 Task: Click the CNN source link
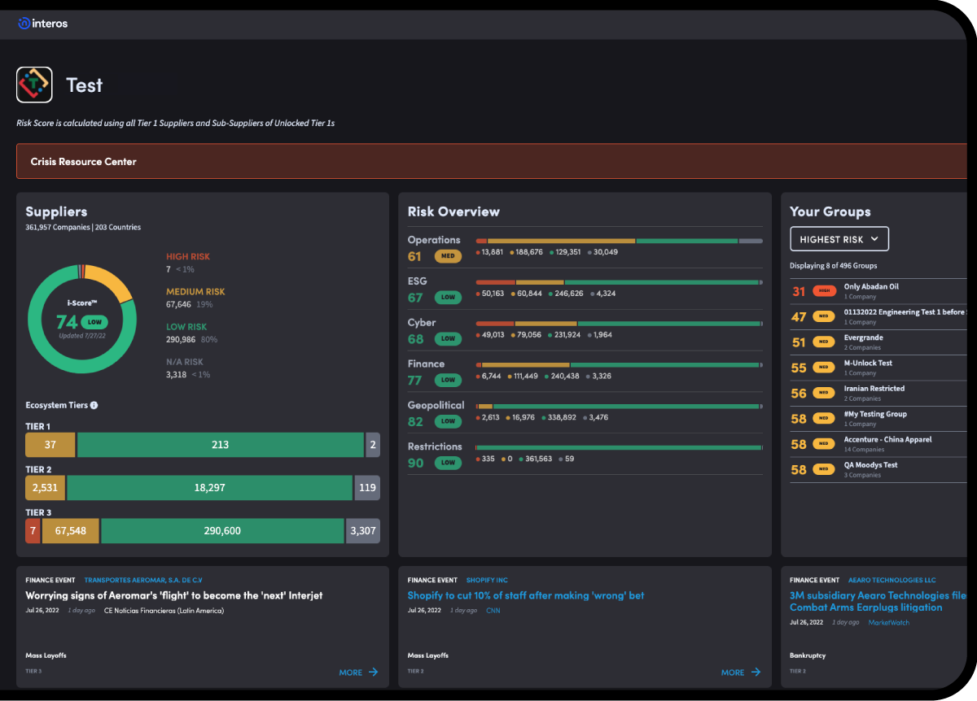click(x=493, y=611)
